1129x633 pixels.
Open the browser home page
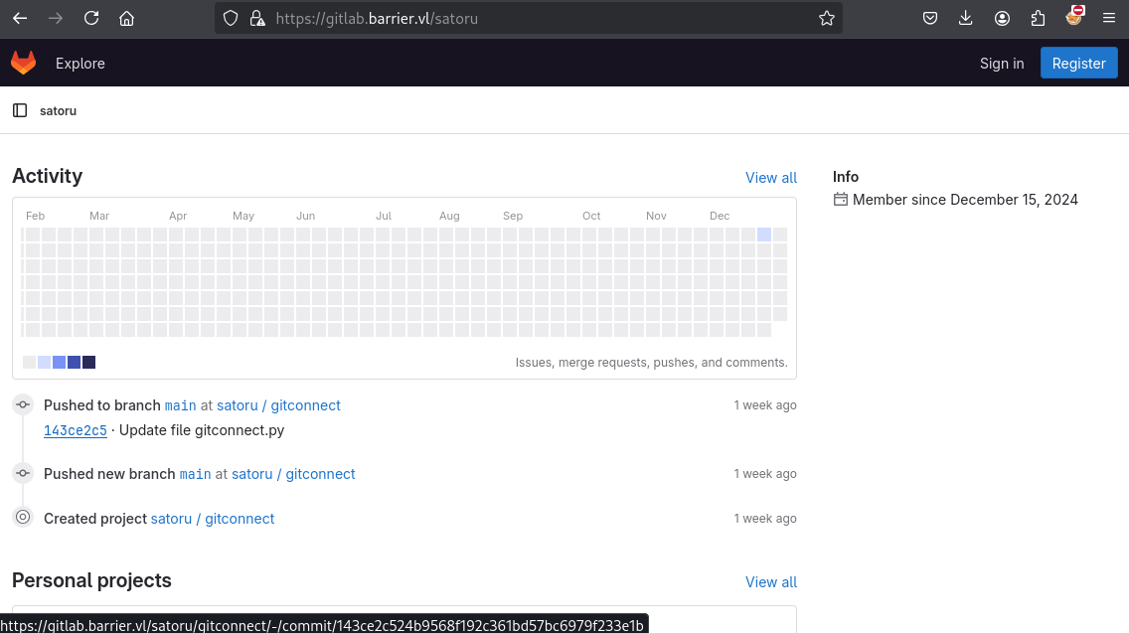pos(127,18)
